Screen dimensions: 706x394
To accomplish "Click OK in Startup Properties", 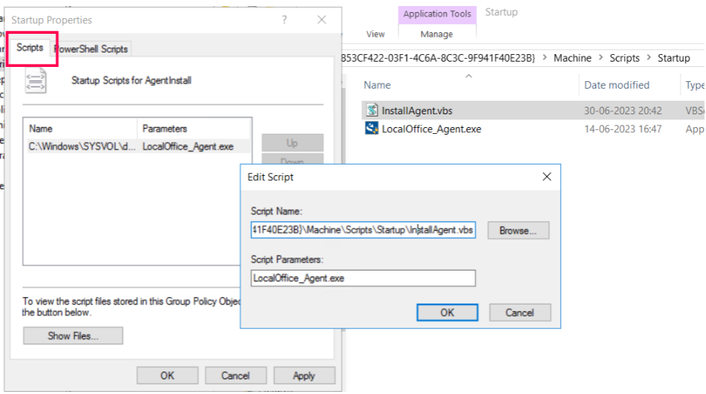I will click(x=168, y=375).
